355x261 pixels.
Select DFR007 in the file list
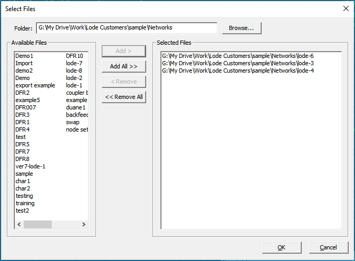pos(26,107)
